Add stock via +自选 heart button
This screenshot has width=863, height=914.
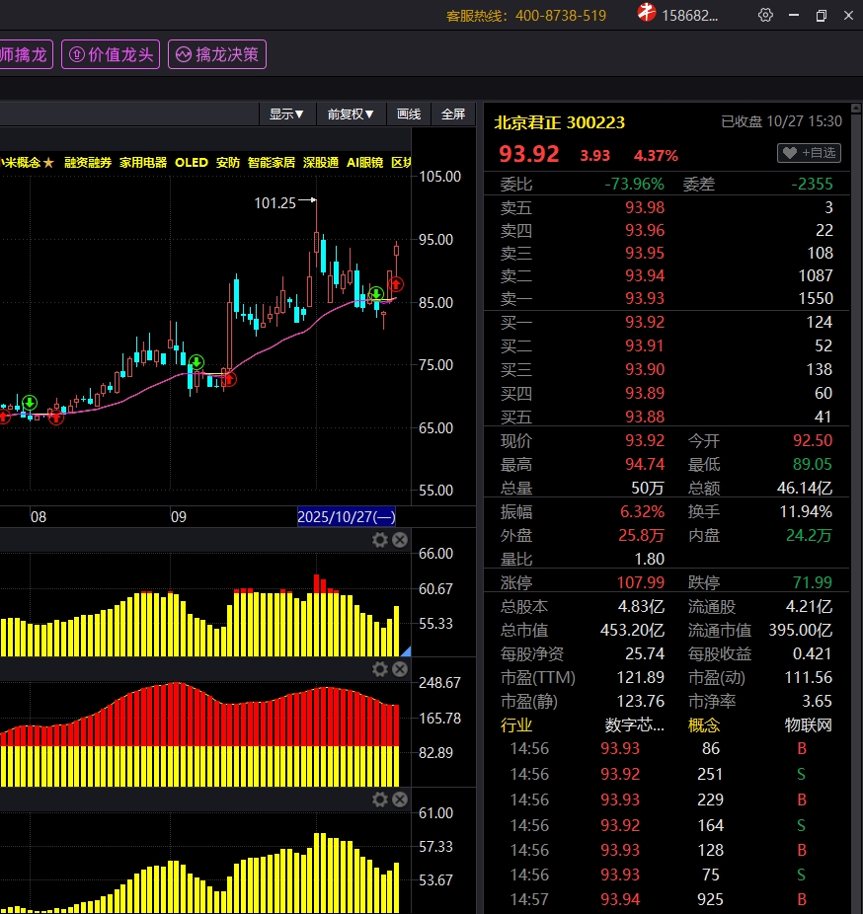pyautogui.click(x=810, y=153)
